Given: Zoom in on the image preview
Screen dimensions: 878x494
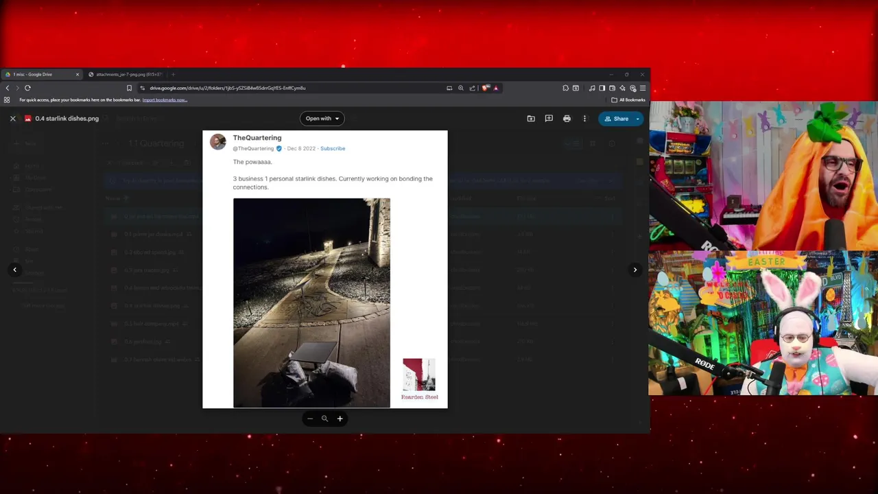Looking at the screenshot, I should [x=340, y=419].
